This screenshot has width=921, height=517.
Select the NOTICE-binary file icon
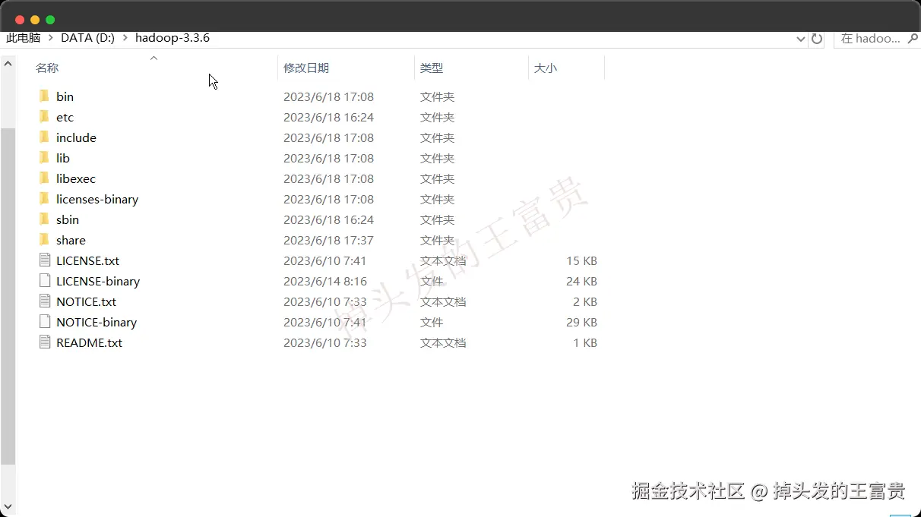(45, 322)
